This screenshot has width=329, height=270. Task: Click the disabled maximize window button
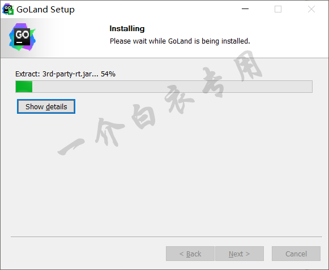tap(278, 9)
